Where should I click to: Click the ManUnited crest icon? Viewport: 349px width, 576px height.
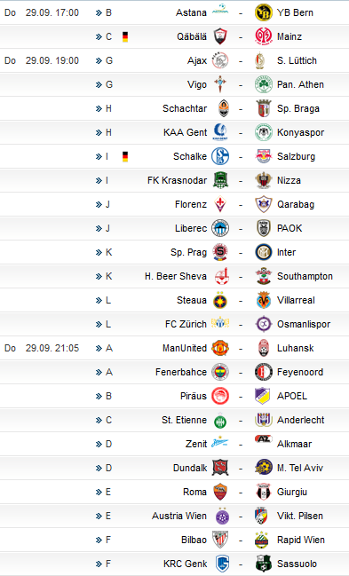[220, 348]
